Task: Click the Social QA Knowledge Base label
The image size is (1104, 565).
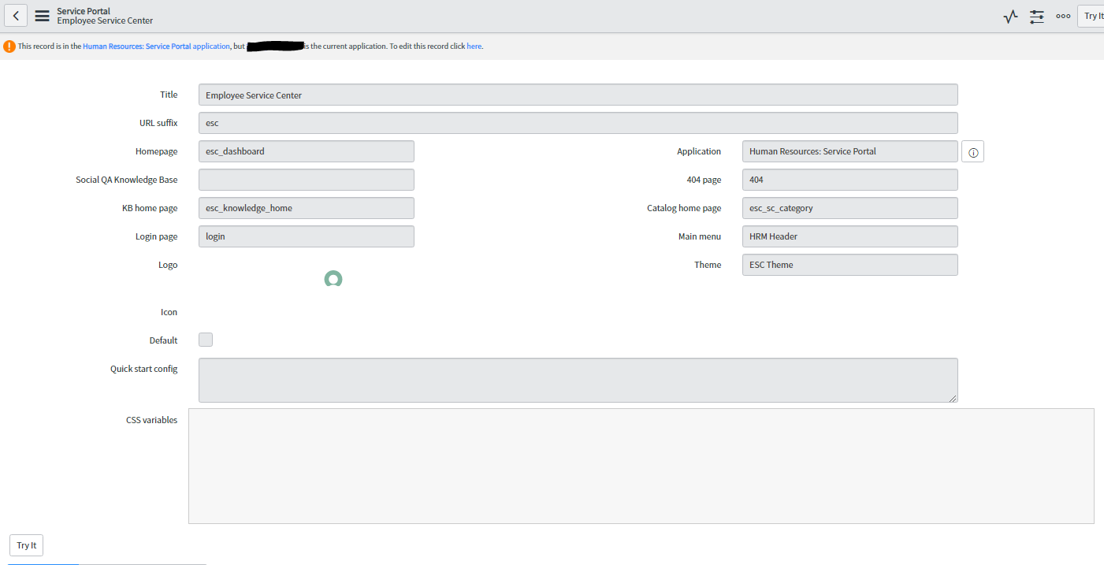Action: [127, 180]
